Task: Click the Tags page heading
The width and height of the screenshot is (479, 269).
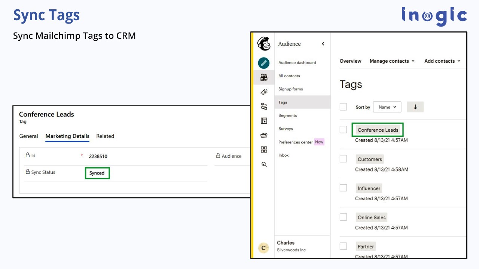Action: pos(351,84)
